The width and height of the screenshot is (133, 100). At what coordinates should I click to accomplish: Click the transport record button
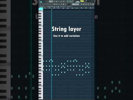48,1
